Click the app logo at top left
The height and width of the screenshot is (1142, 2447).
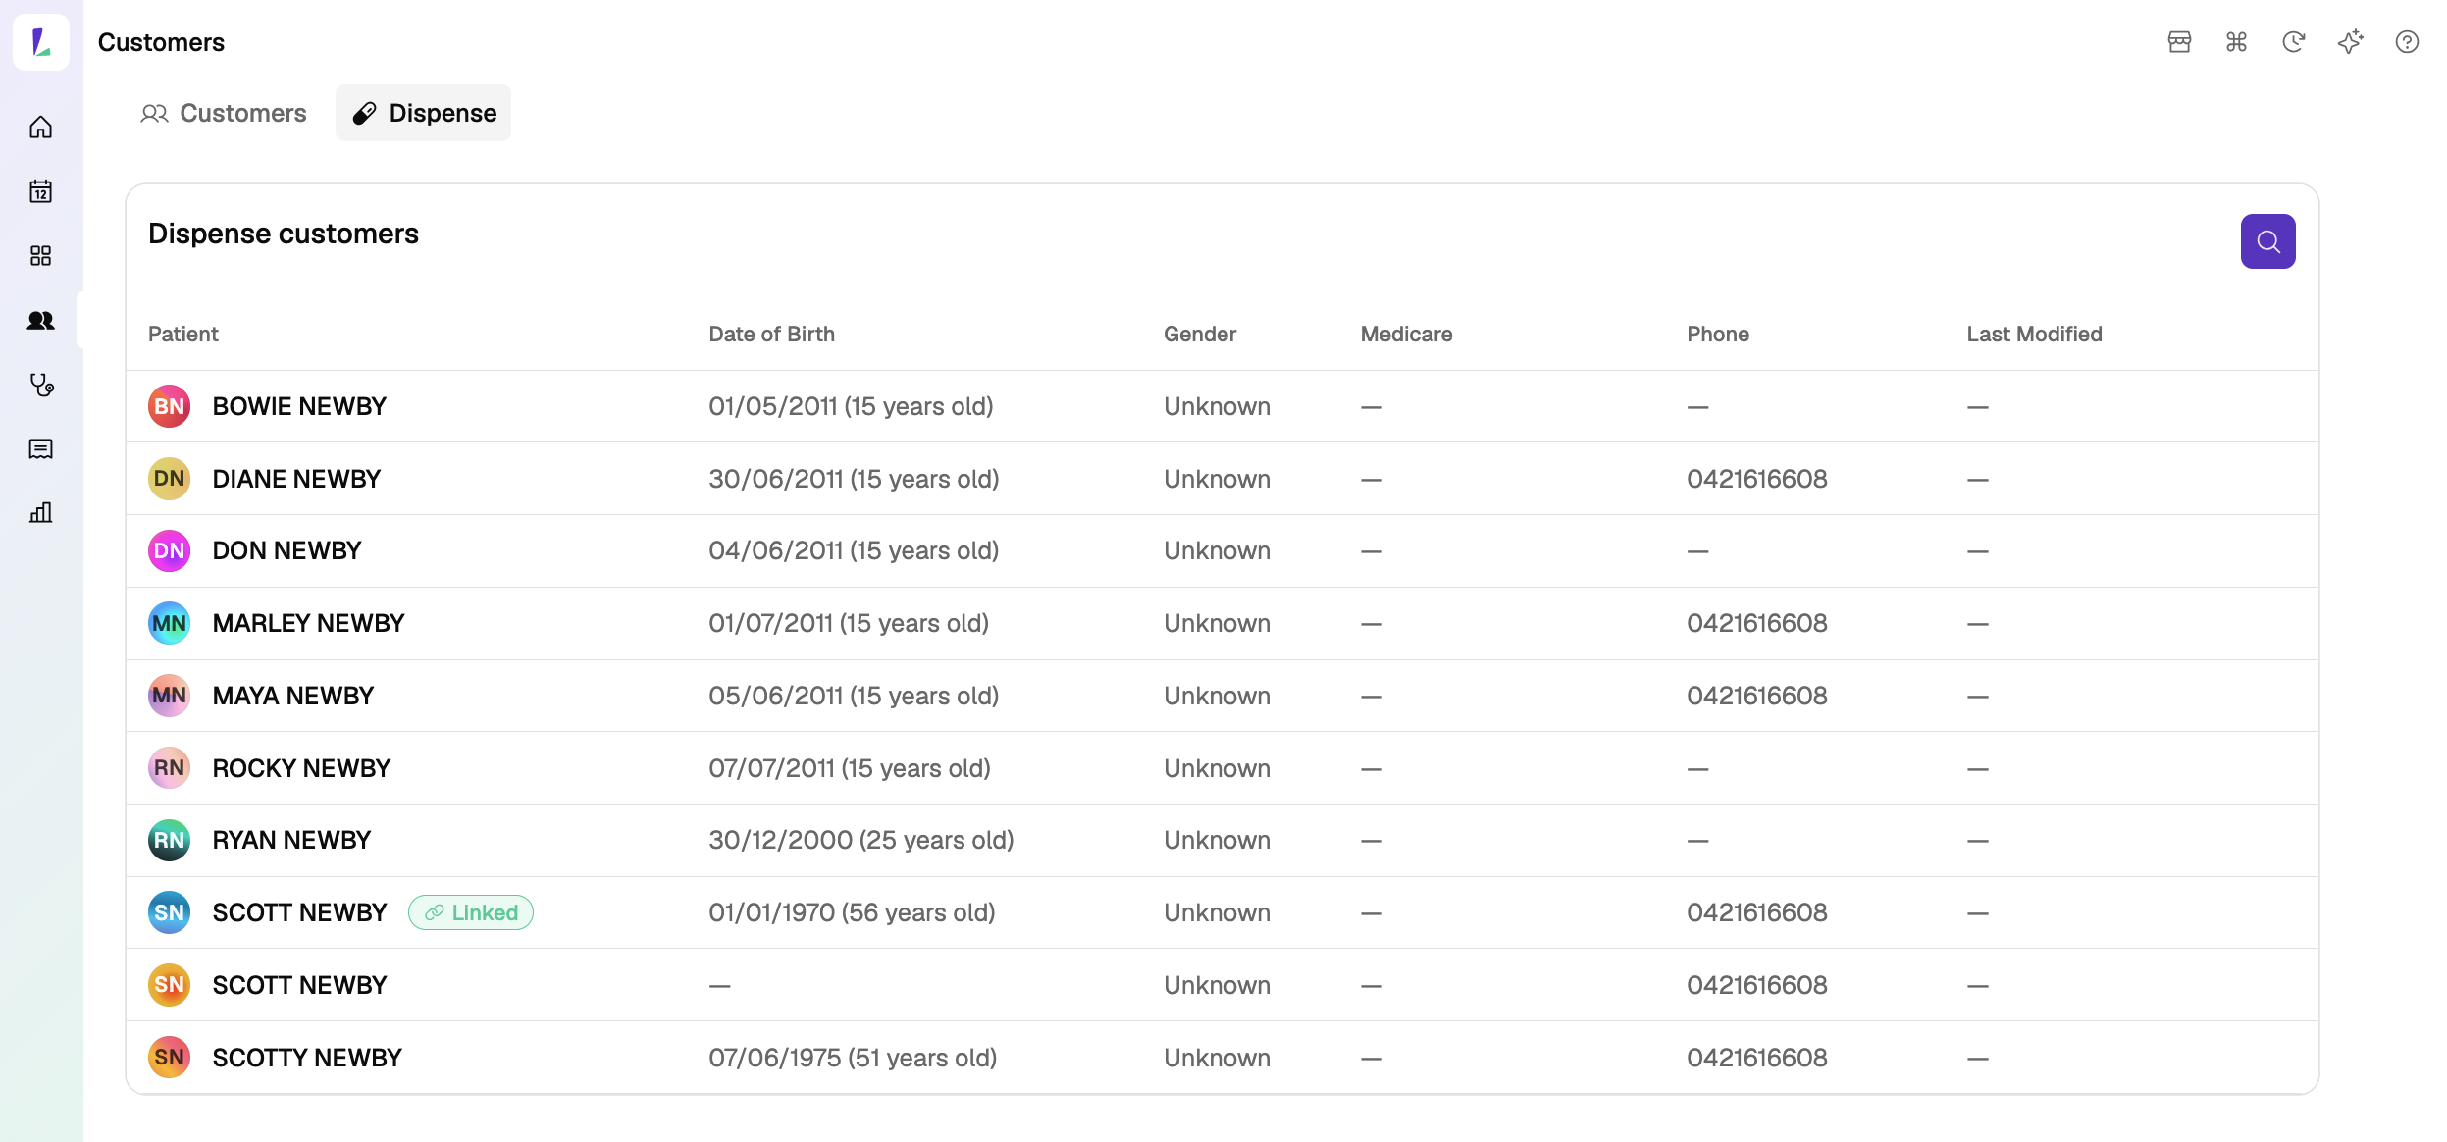41,42
